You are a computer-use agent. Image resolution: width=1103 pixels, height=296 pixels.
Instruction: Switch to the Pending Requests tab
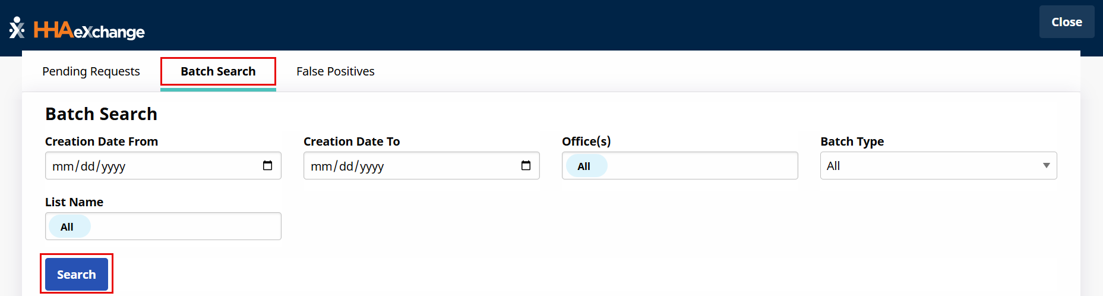point(91,71)
